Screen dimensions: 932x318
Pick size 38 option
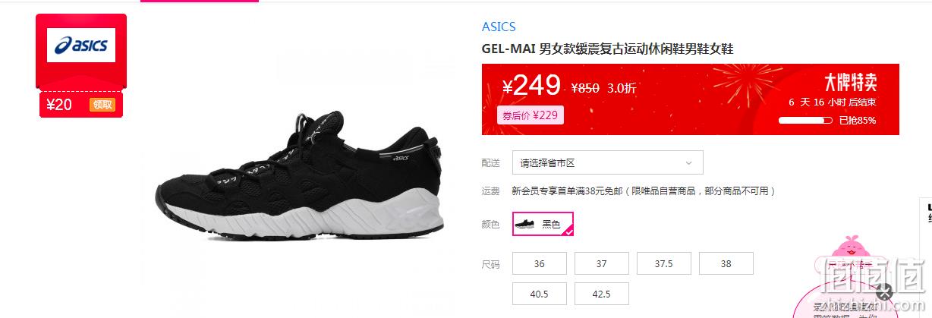[x=726, y=264]
